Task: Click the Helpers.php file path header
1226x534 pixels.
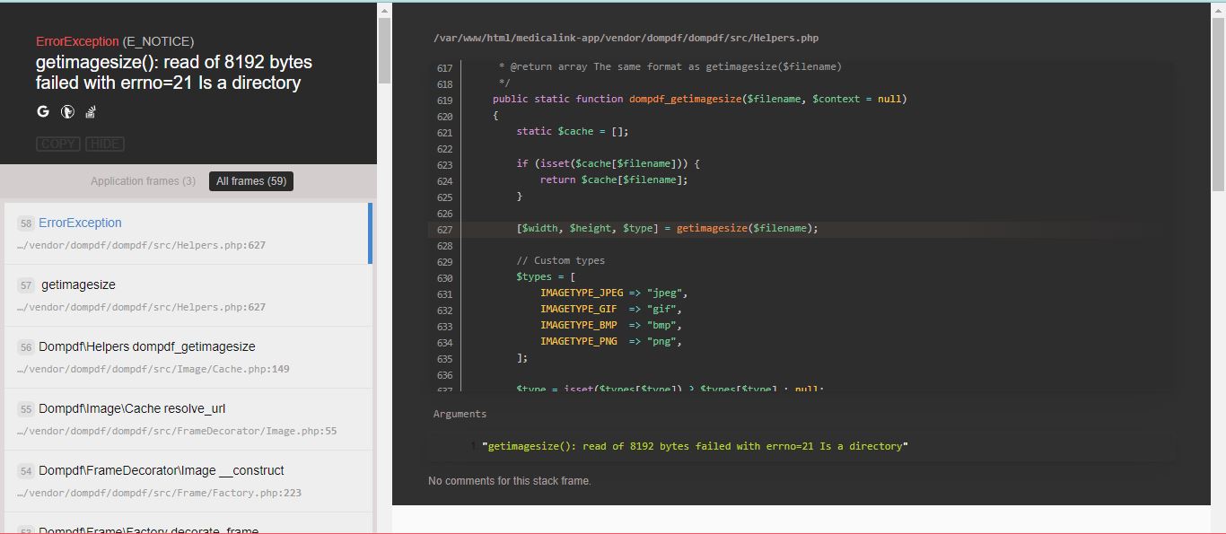Action: [x=626, y=39]
